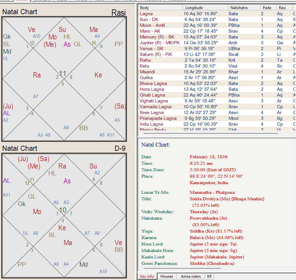Select the Pranapada Lagna row
The height and width of the screenshot is (280, 296).
(x=217, y=119)
